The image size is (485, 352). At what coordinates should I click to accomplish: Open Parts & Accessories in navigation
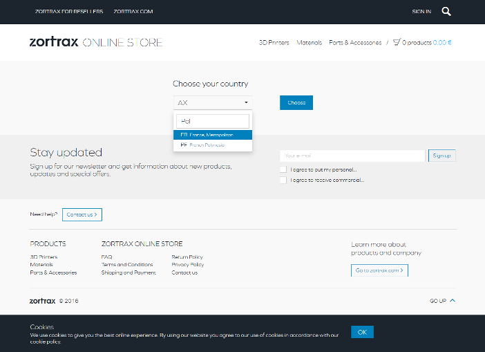(355, 43)
